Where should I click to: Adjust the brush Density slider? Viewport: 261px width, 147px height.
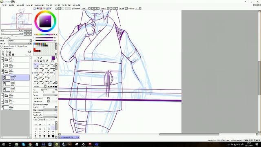[50, 95]
